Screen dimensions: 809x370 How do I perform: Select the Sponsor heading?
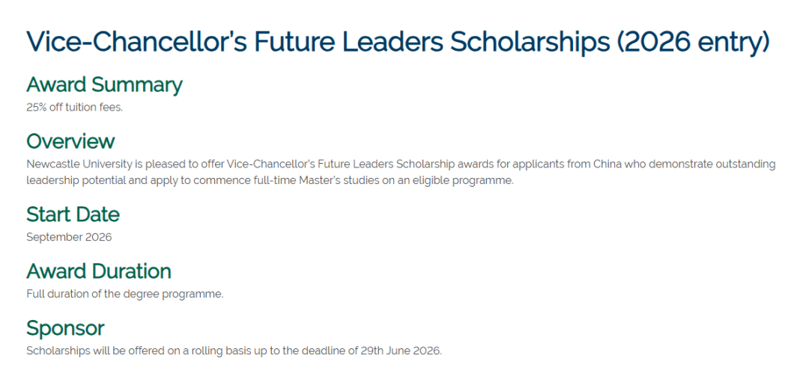tap(65, 327)
